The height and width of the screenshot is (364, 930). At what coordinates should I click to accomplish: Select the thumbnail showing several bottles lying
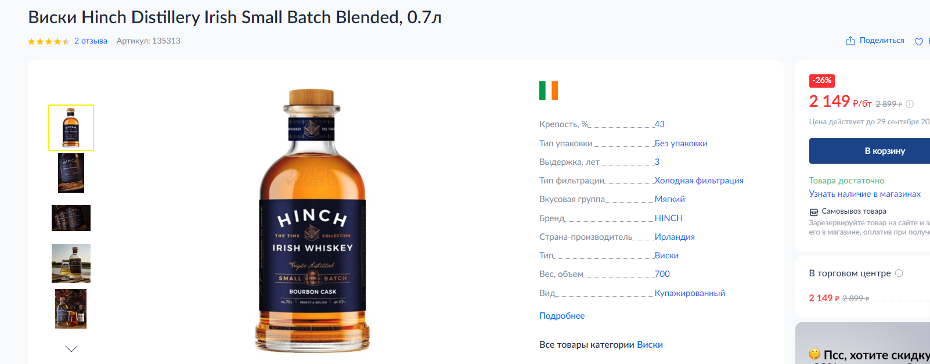coord(71,218)
